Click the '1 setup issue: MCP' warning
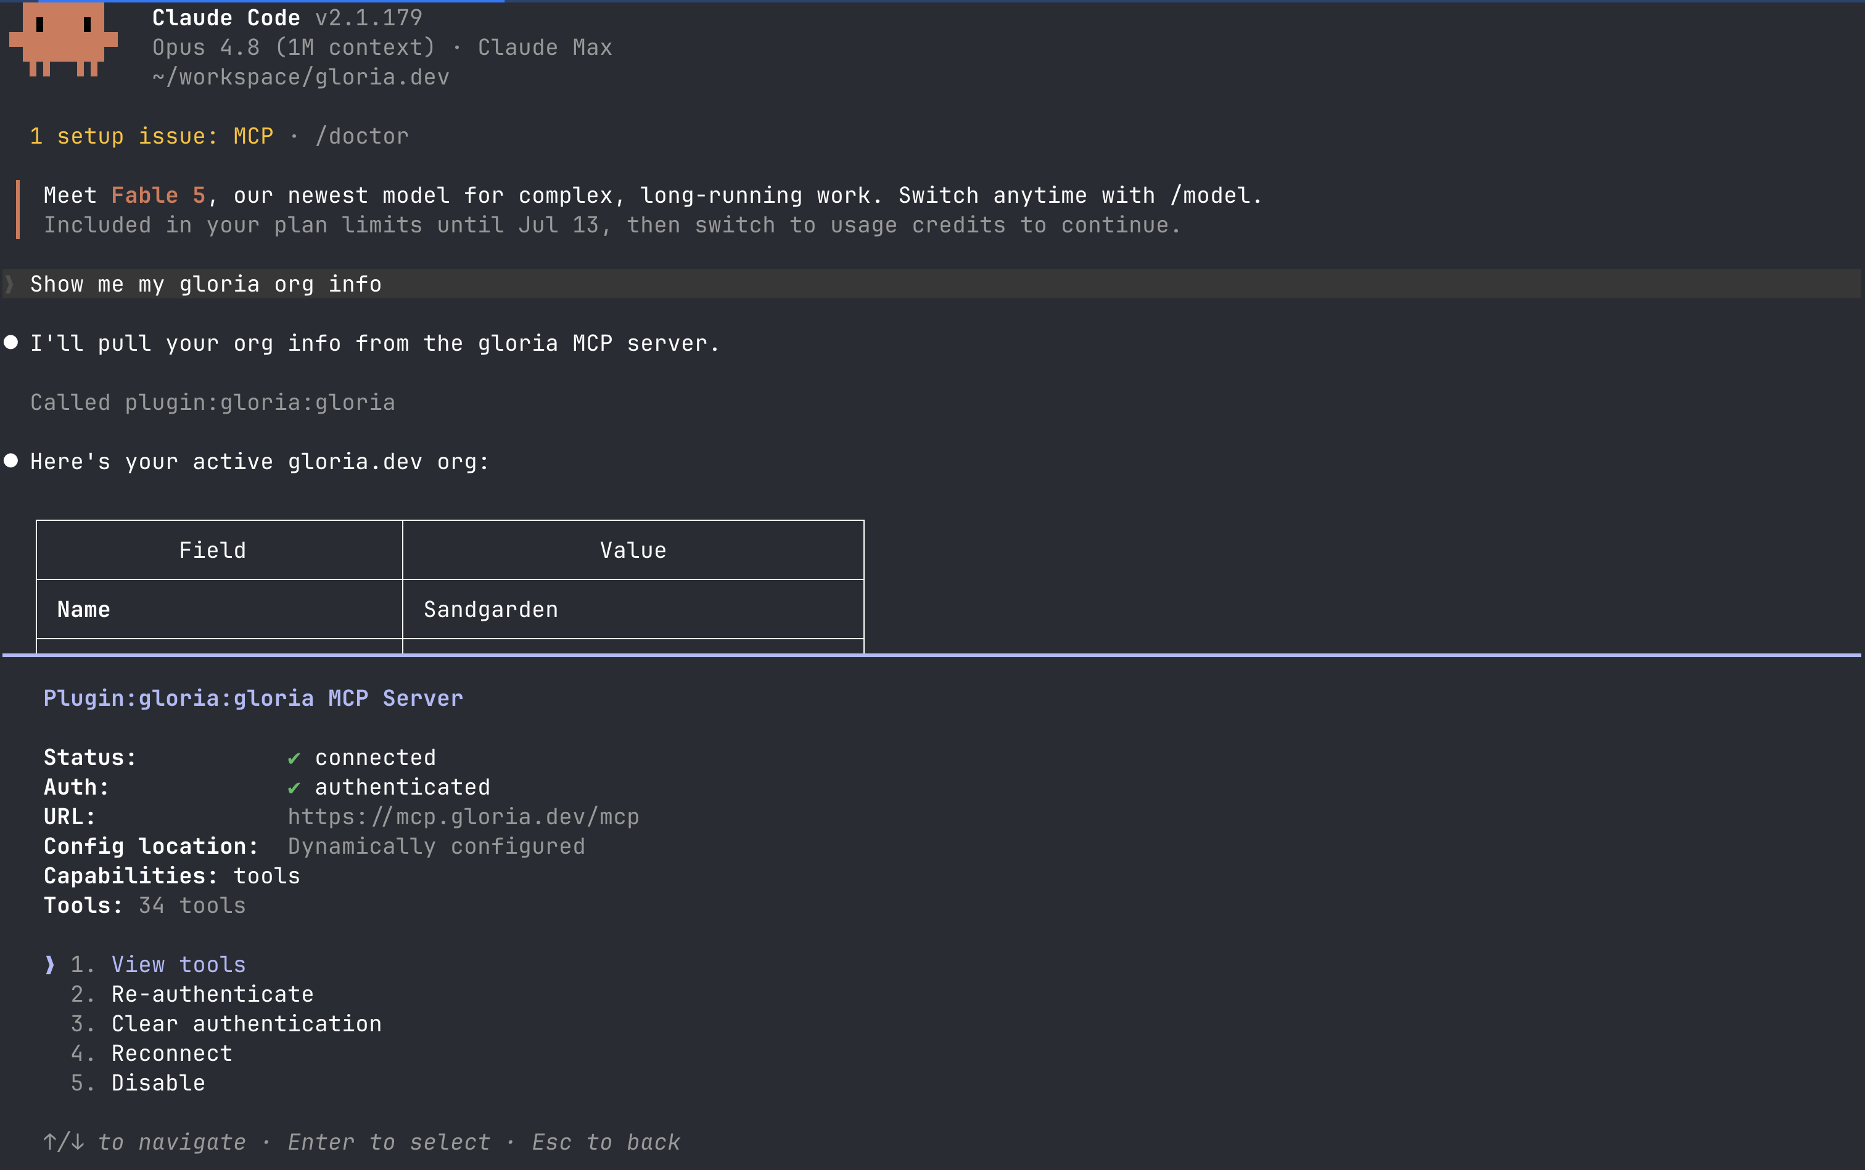The image size is (1865, 1170). coord(152,137)
